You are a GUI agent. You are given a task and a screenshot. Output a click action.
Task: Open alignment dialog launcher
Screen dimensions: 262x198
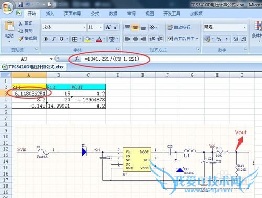click(x=198, y=49)
